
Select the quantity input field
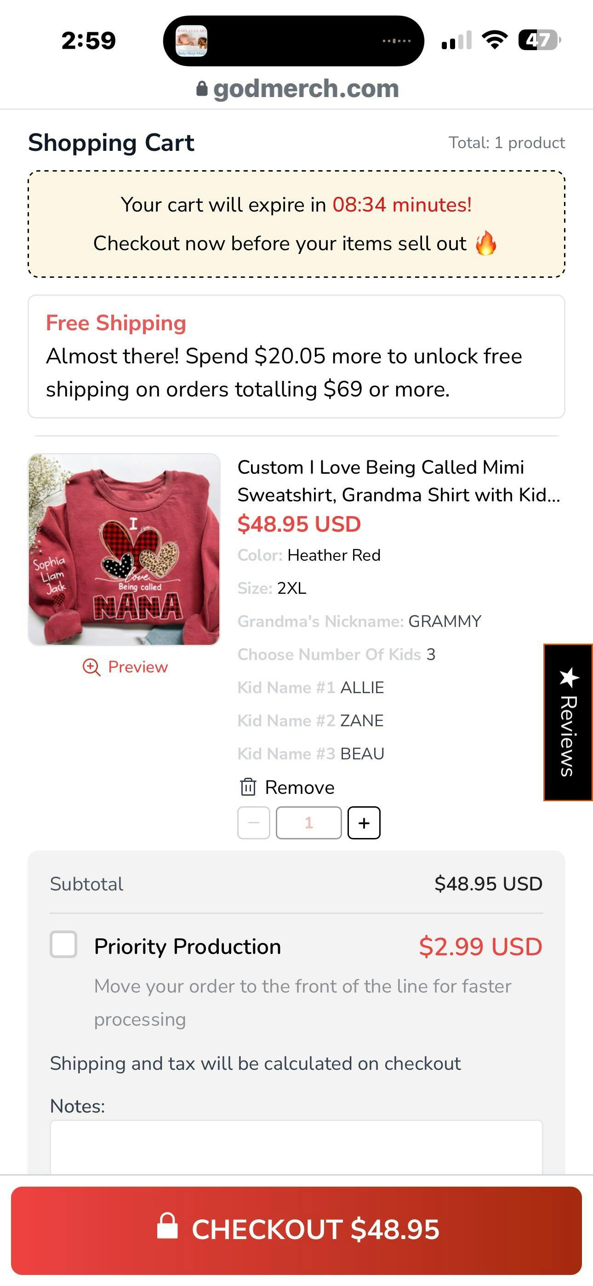pyautogui.click(x=308, y=823)
